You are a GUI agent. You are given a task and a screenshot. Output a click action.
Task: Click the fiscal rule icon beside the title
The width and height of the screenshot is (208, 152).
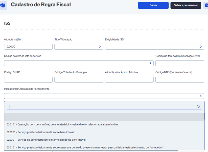3,5
